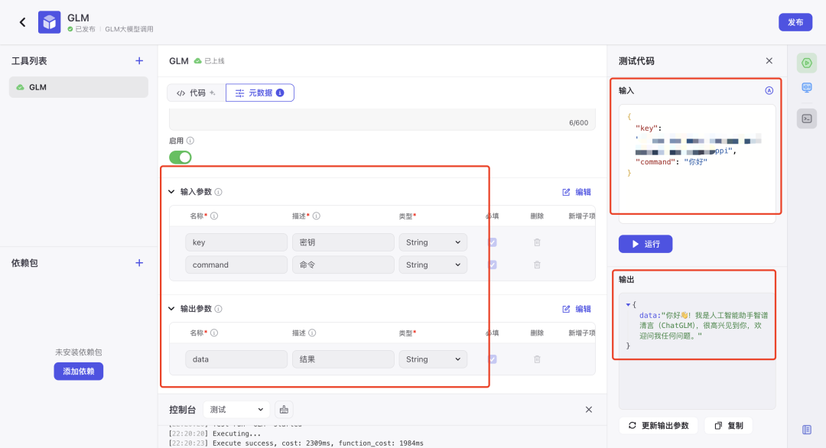The width and height of the screenshot is (826, 448).
Task: Switch to the 代码 tab
Action: [196, 93]
